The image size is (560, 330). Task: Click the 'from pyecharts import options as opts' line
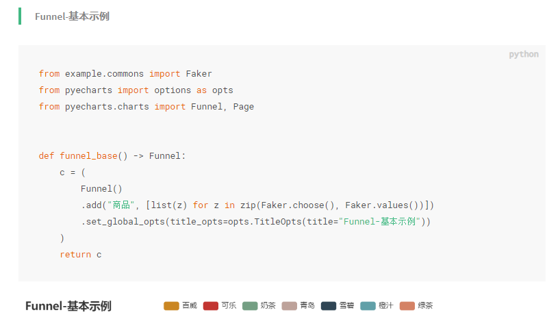click(136, 90)
